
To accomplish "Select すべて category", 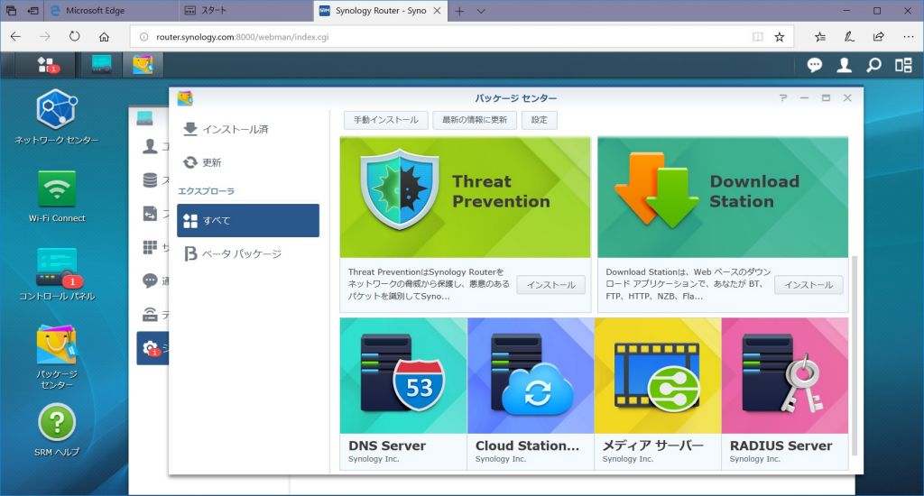I will click(x=248, y=220).
